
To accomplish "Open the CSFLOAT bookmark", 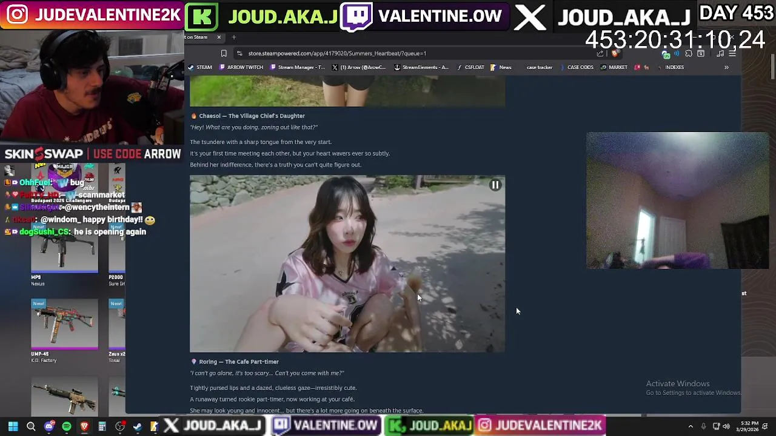I will 470,67.
